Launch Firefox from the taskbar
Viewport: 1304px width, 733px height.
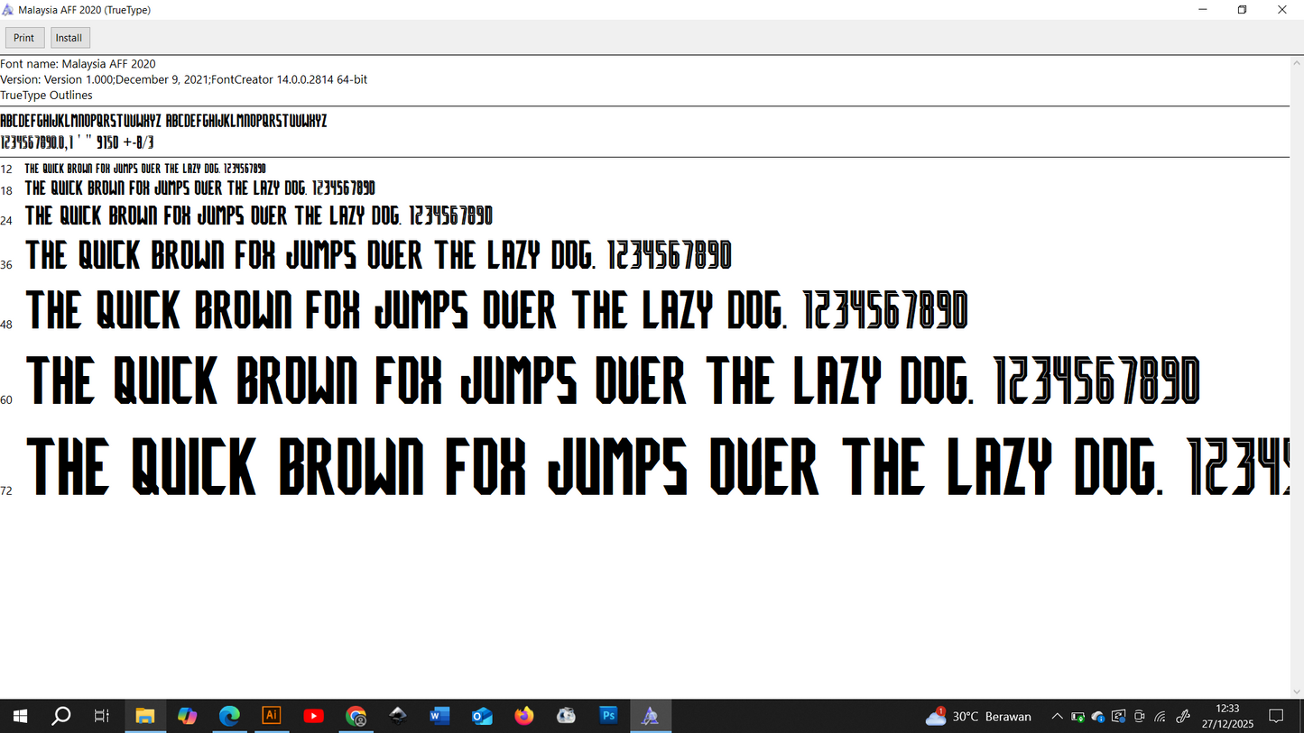(524, 716)
